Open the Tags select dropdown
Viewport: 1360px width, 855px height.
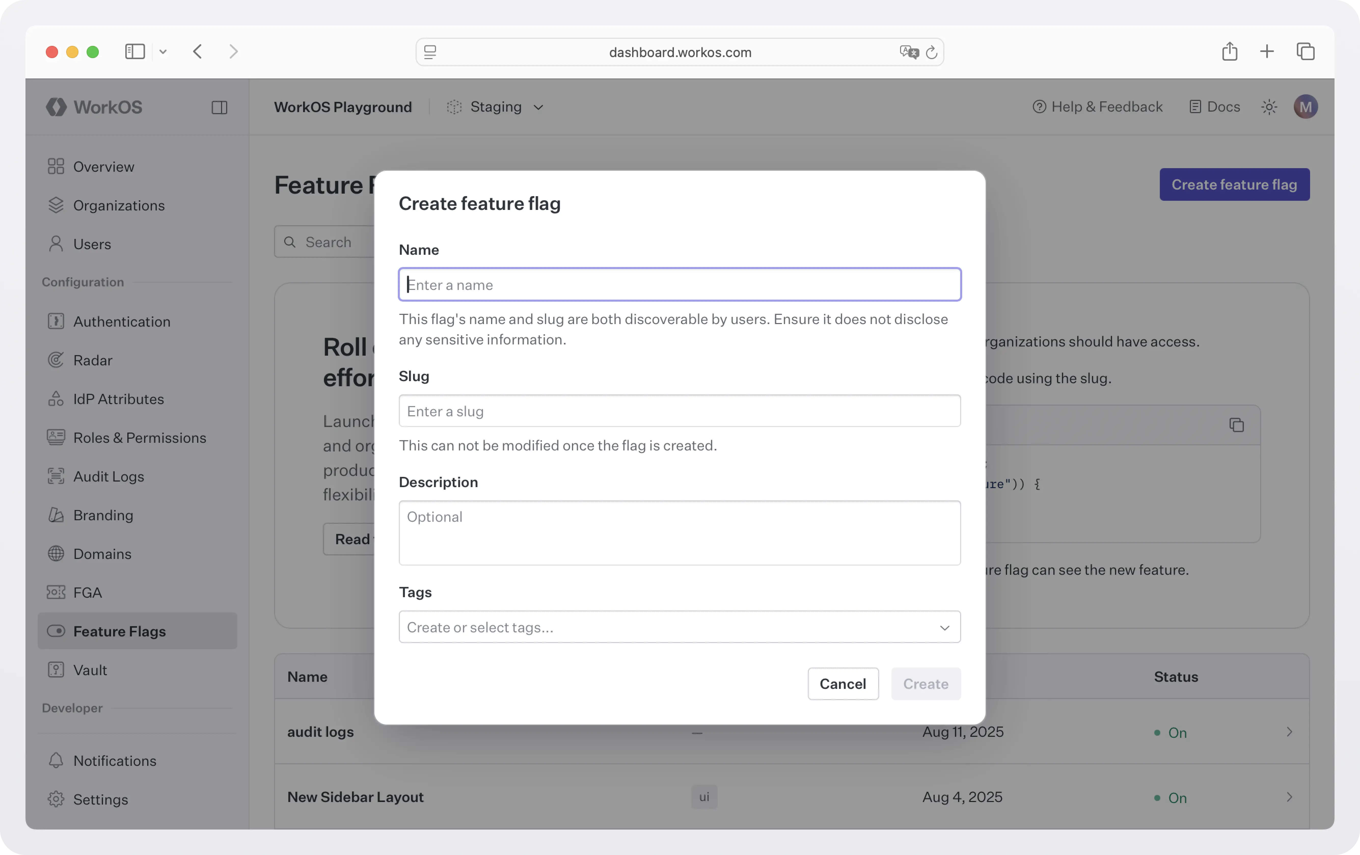coord(679,627)
